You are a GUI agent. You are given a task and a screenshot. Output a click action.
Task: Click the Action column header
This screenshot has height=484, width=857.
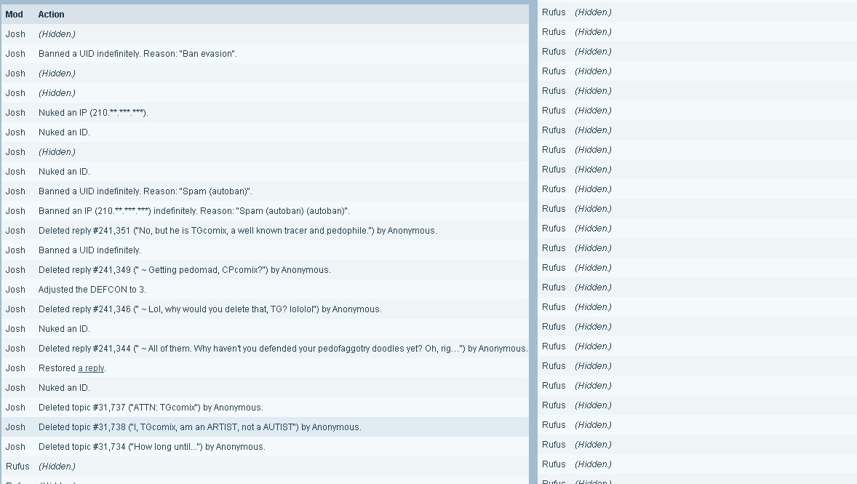point(52,15)
